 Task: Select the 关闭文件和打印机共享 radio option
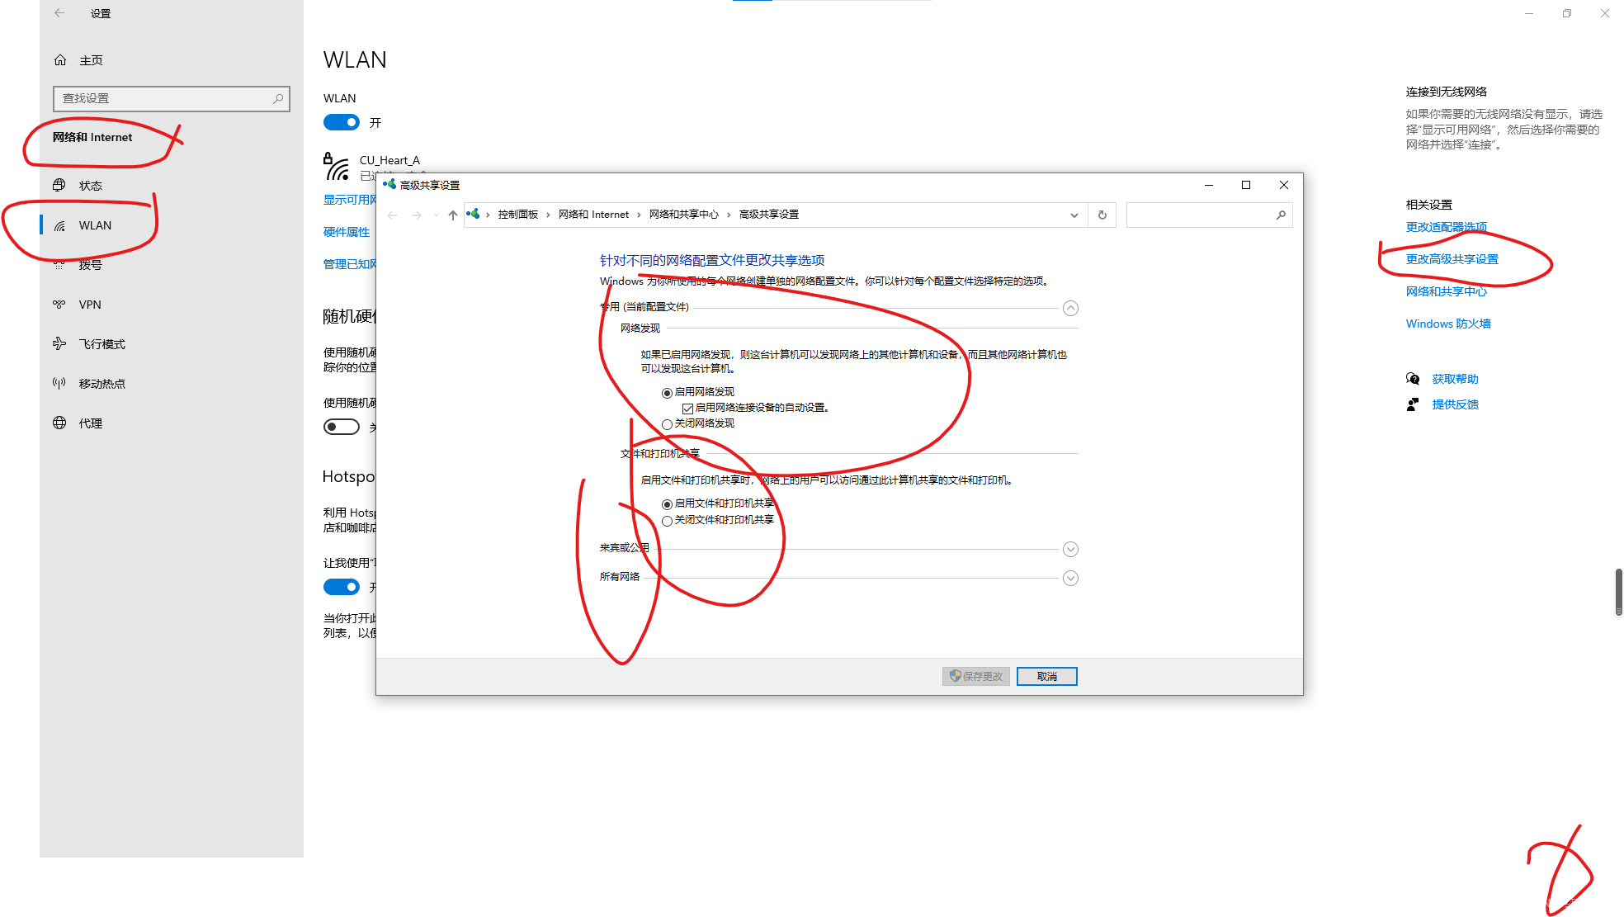pyautogui.click(x=667, y=521)
